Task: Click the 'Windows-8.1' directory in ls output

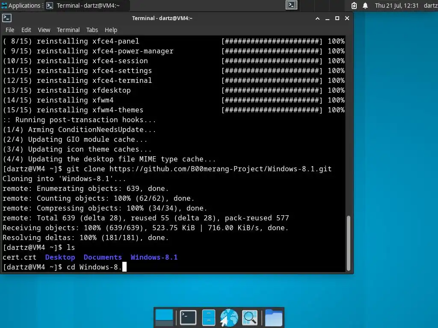Action: coord(154,257)
